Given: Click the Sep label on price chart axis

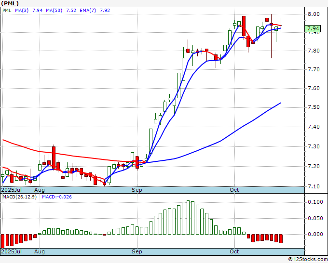Looking at the screenshot, I should [x=137, y=190].
